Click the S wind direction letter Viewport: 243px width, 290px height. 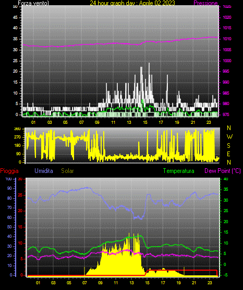point(228,146)
